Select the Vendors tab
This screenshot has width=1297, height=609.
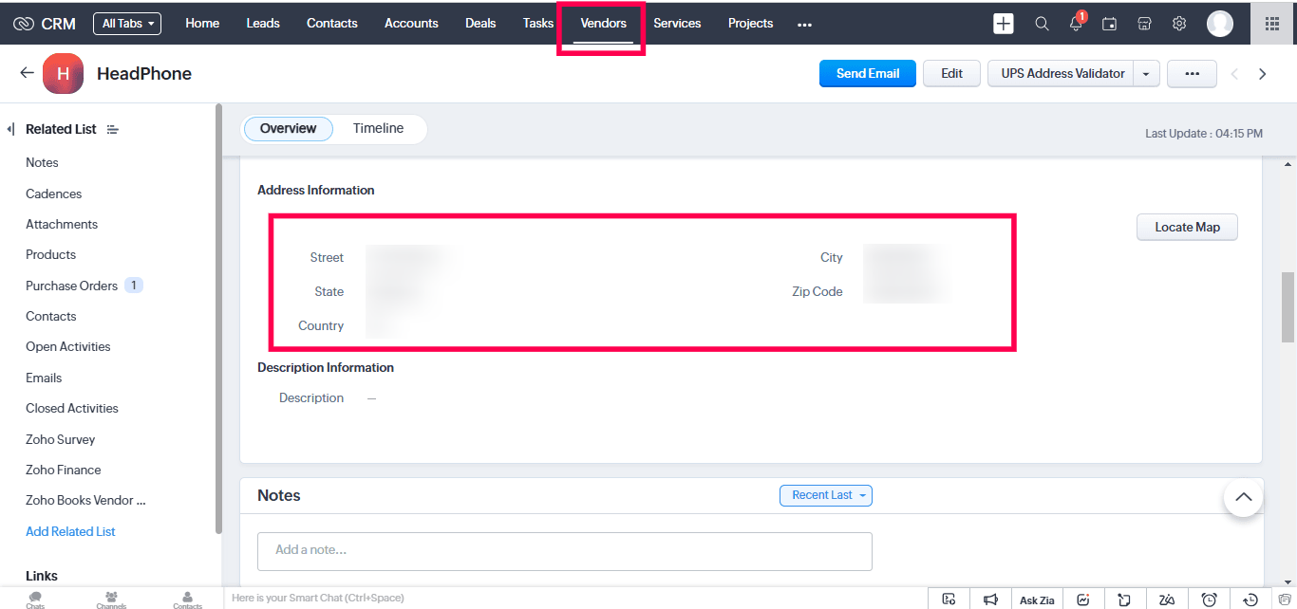(603, 24)
